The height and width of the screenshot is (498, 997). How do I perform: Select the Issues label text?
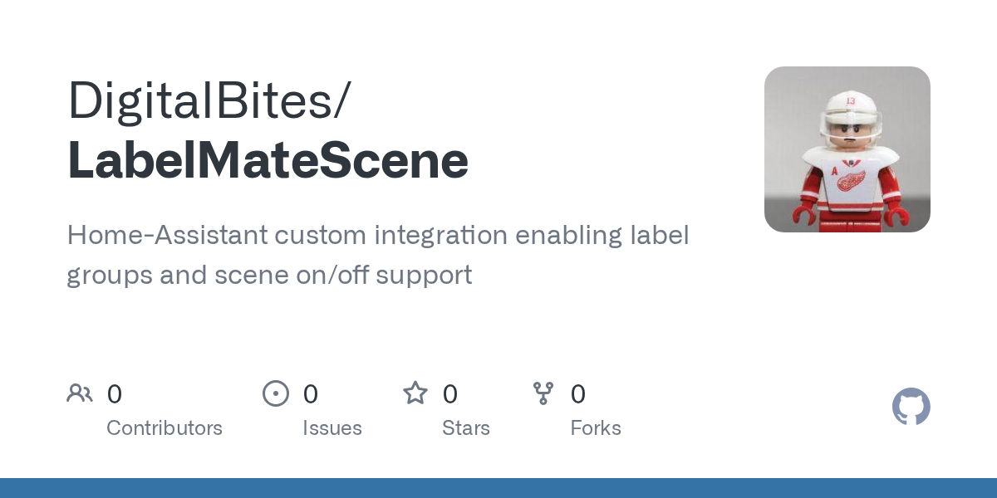[332, 428]
